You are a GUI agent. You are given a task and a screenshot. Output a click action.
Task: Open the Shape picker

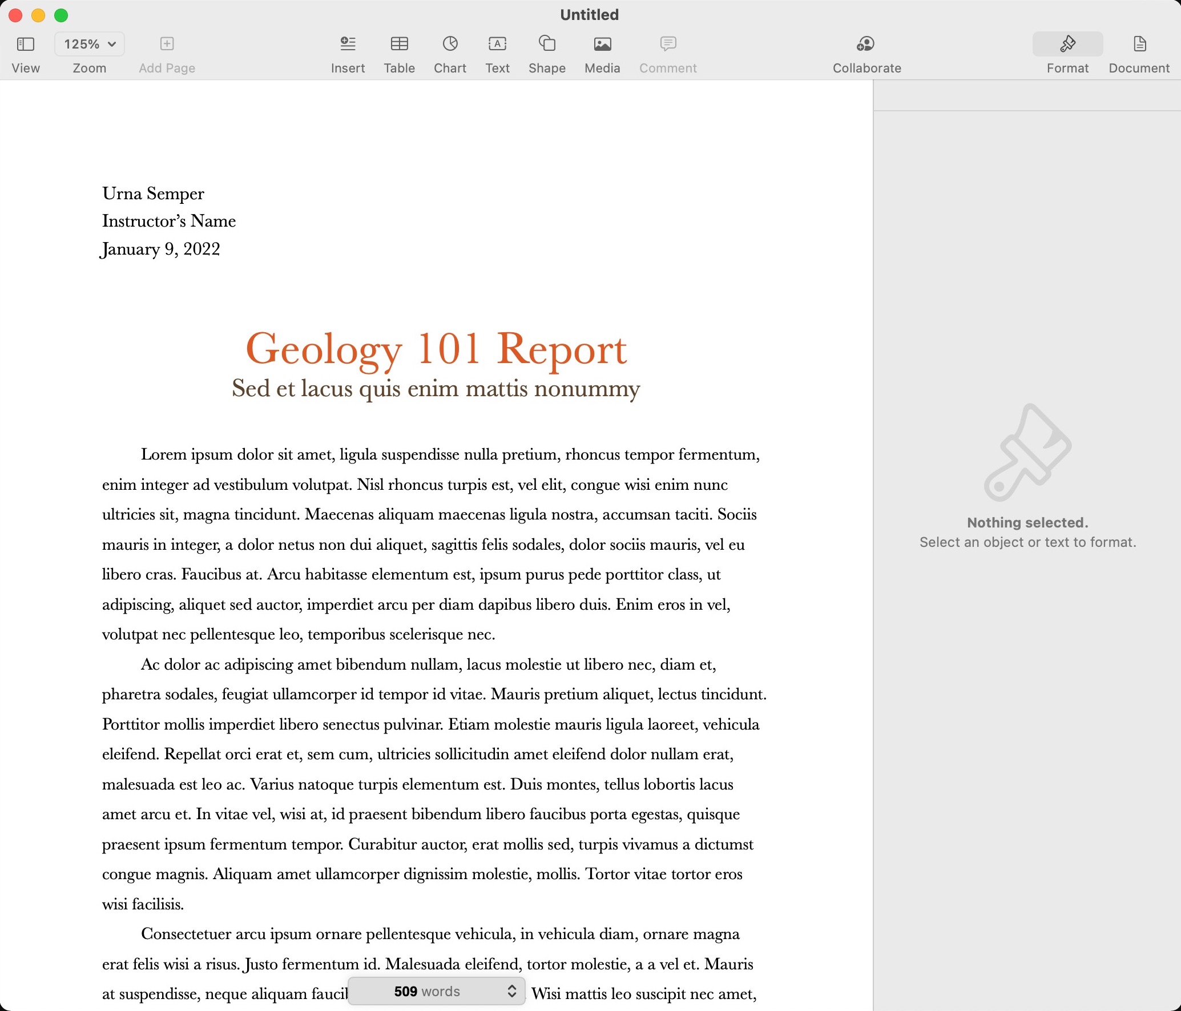pos(547,44)
